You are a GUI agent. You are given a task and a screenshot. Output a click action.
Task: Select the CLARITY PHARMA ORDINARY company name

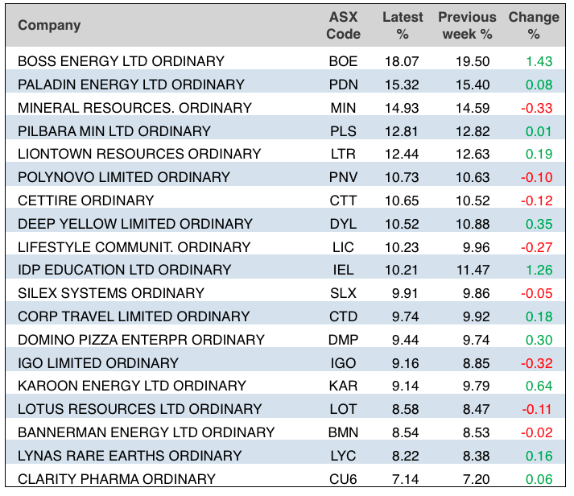coord(117,479)
